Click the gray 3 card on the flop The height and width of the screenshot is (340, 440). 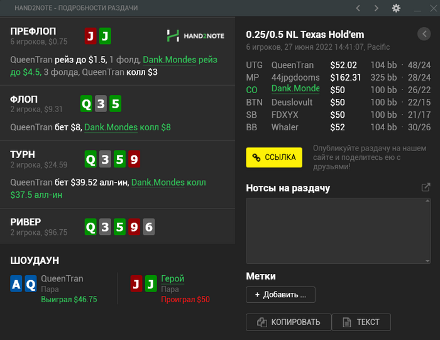point(101,104)
